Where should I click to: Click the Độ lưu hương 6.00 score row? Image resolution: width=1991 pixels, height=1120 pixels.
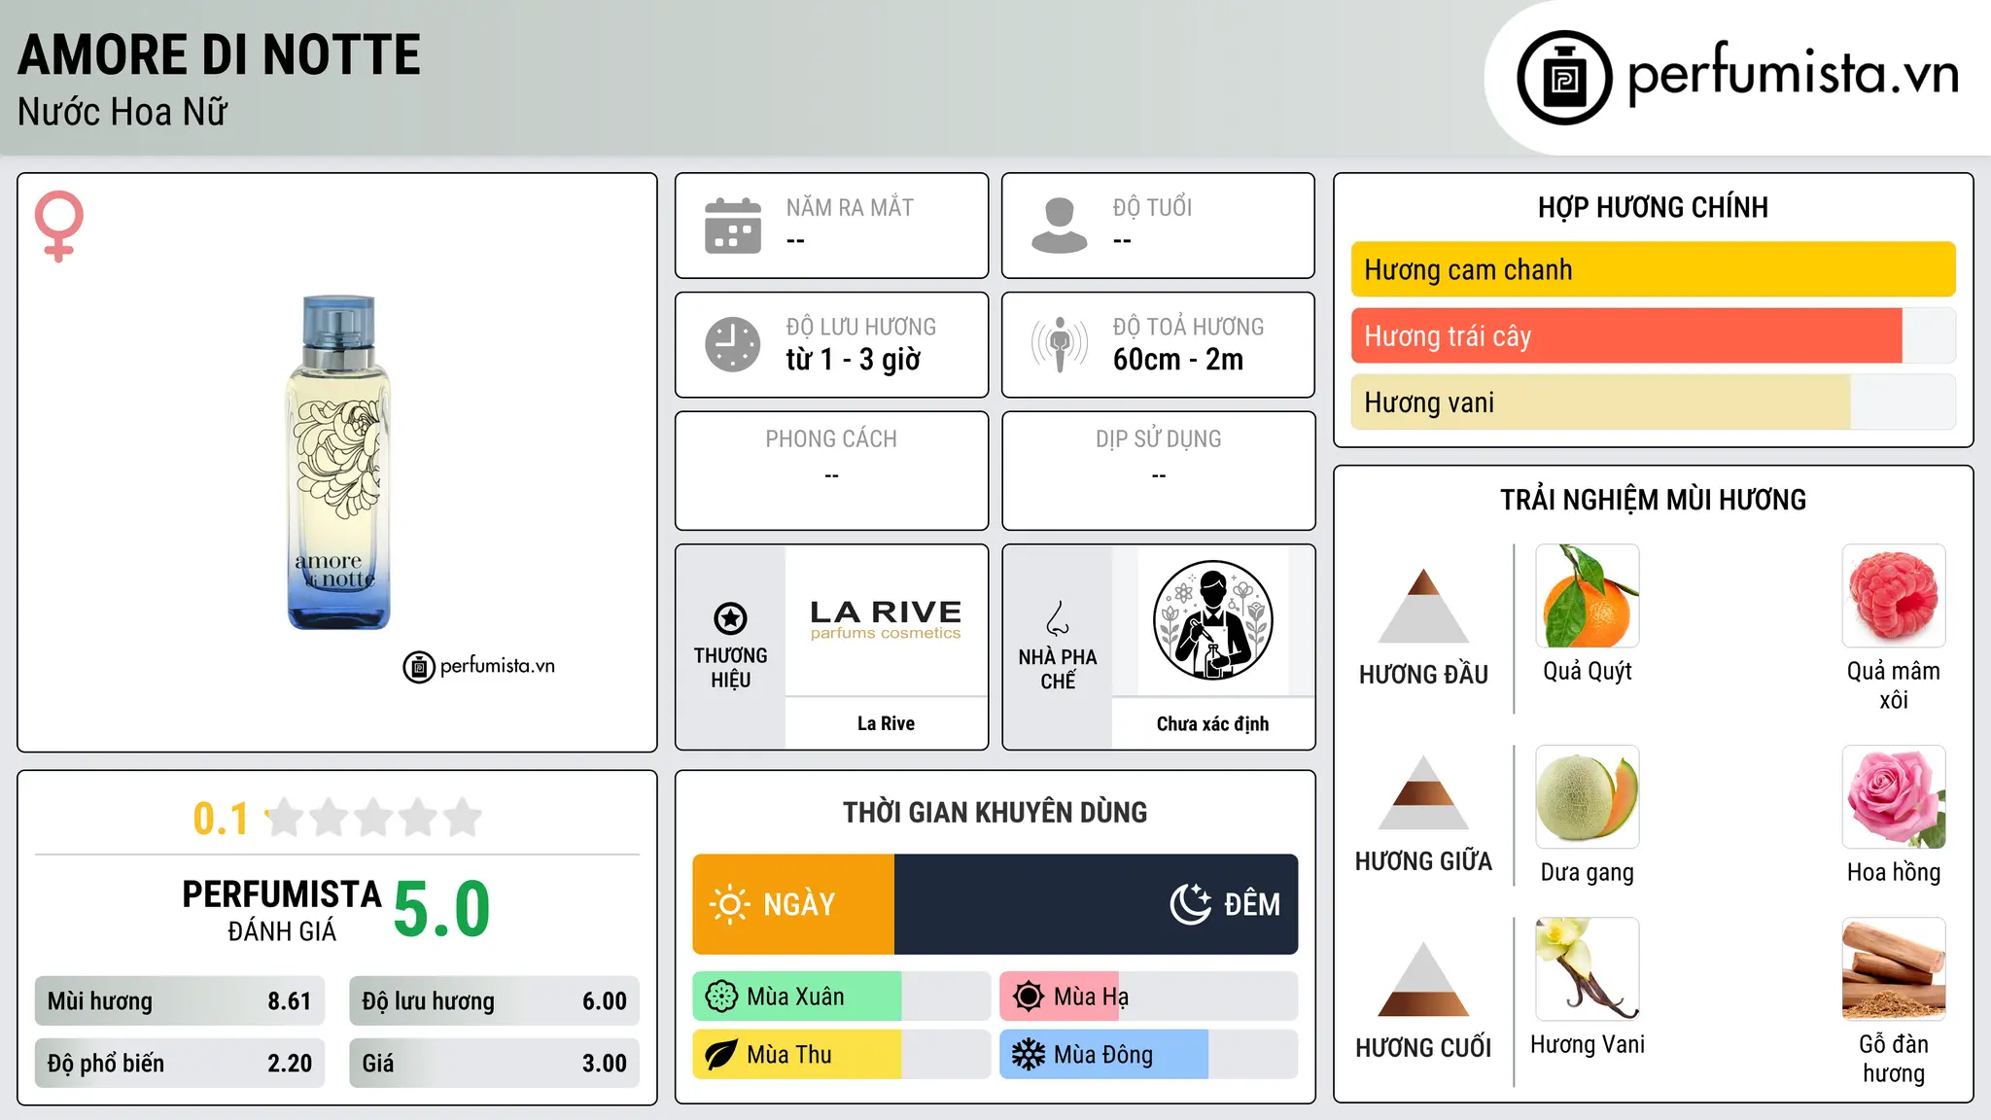click(495, 1001)
